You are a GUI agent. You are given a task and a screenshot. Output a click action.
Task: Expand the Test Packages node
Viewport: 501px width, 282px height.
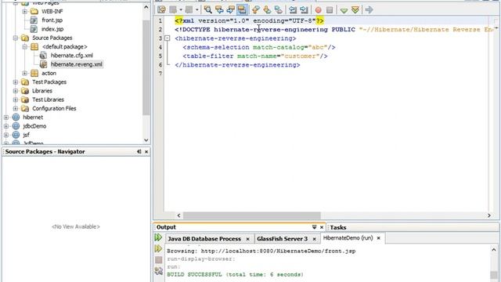[16, 81]
